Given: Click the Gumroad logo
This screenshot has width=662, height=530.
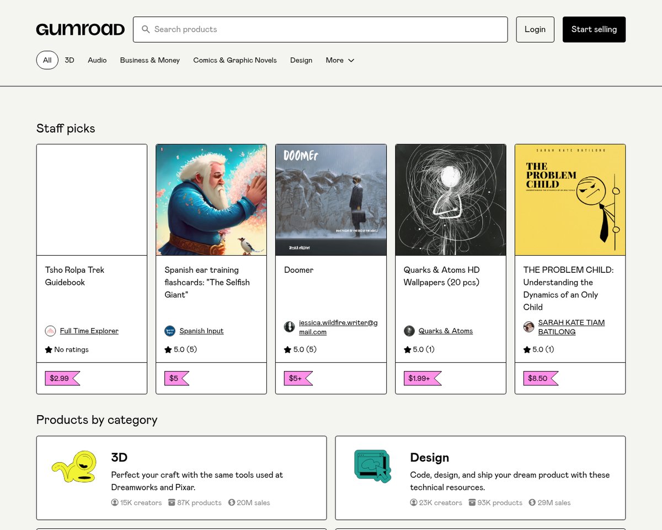Looking at the screenshot, I should (x=81, y=29).
